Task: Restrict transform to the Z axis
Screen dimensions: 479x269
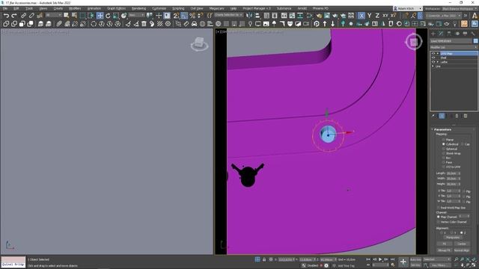Action: 377,16
